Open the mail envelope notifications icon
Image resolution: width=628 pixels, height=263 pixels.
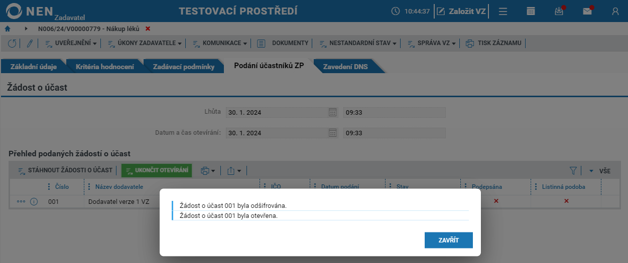[587, 11]
